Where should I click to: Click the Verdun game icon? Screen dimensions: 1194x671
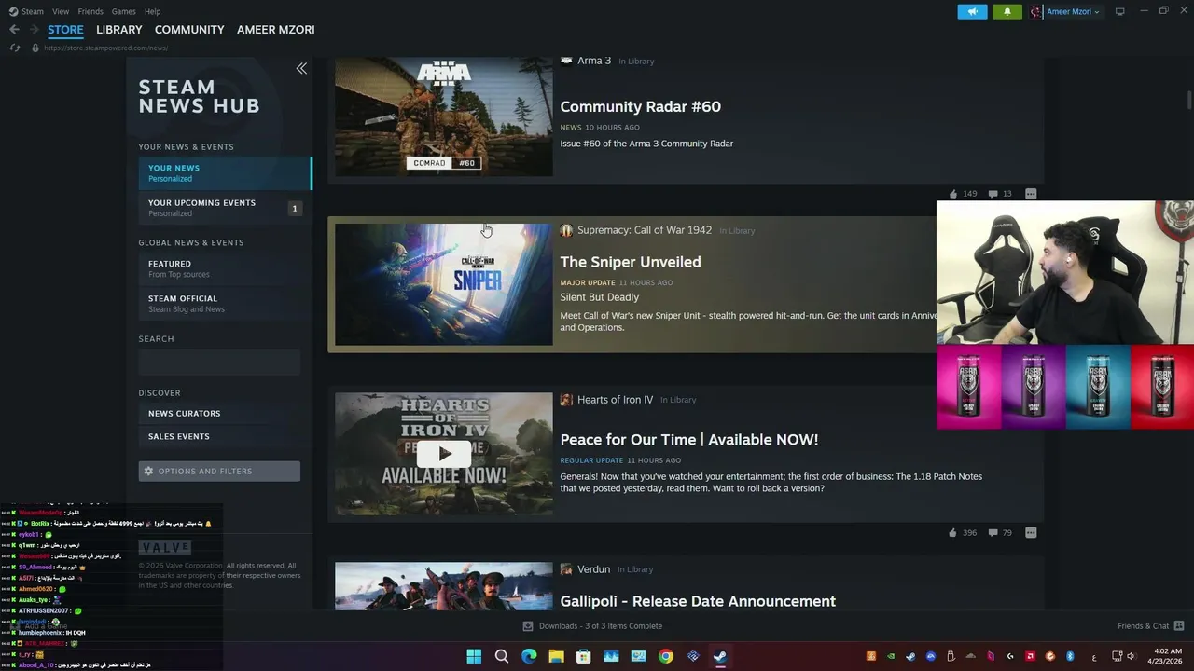566,569
